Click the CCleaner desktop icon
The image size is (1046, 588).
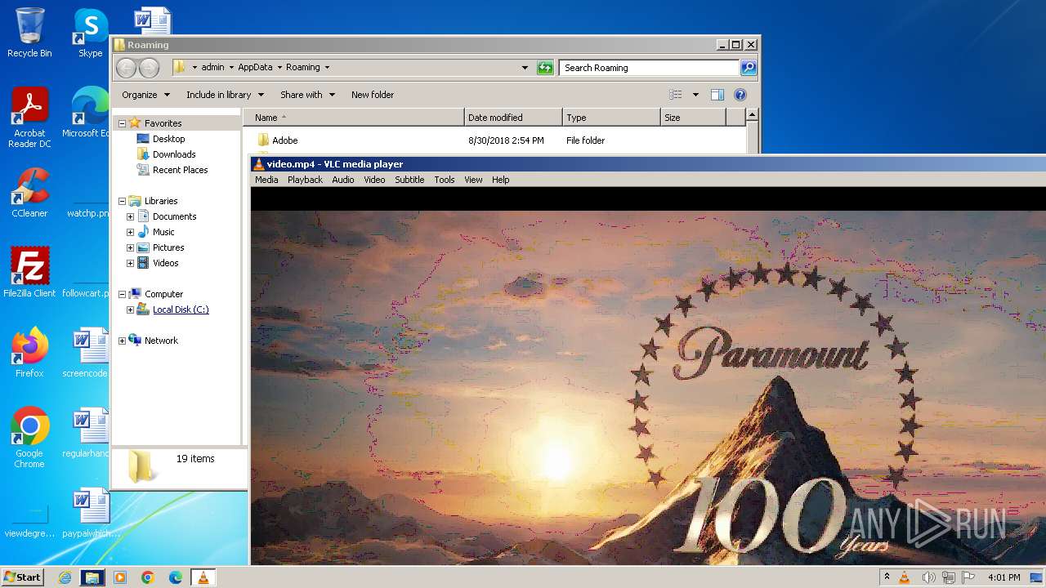pos(29,193)
